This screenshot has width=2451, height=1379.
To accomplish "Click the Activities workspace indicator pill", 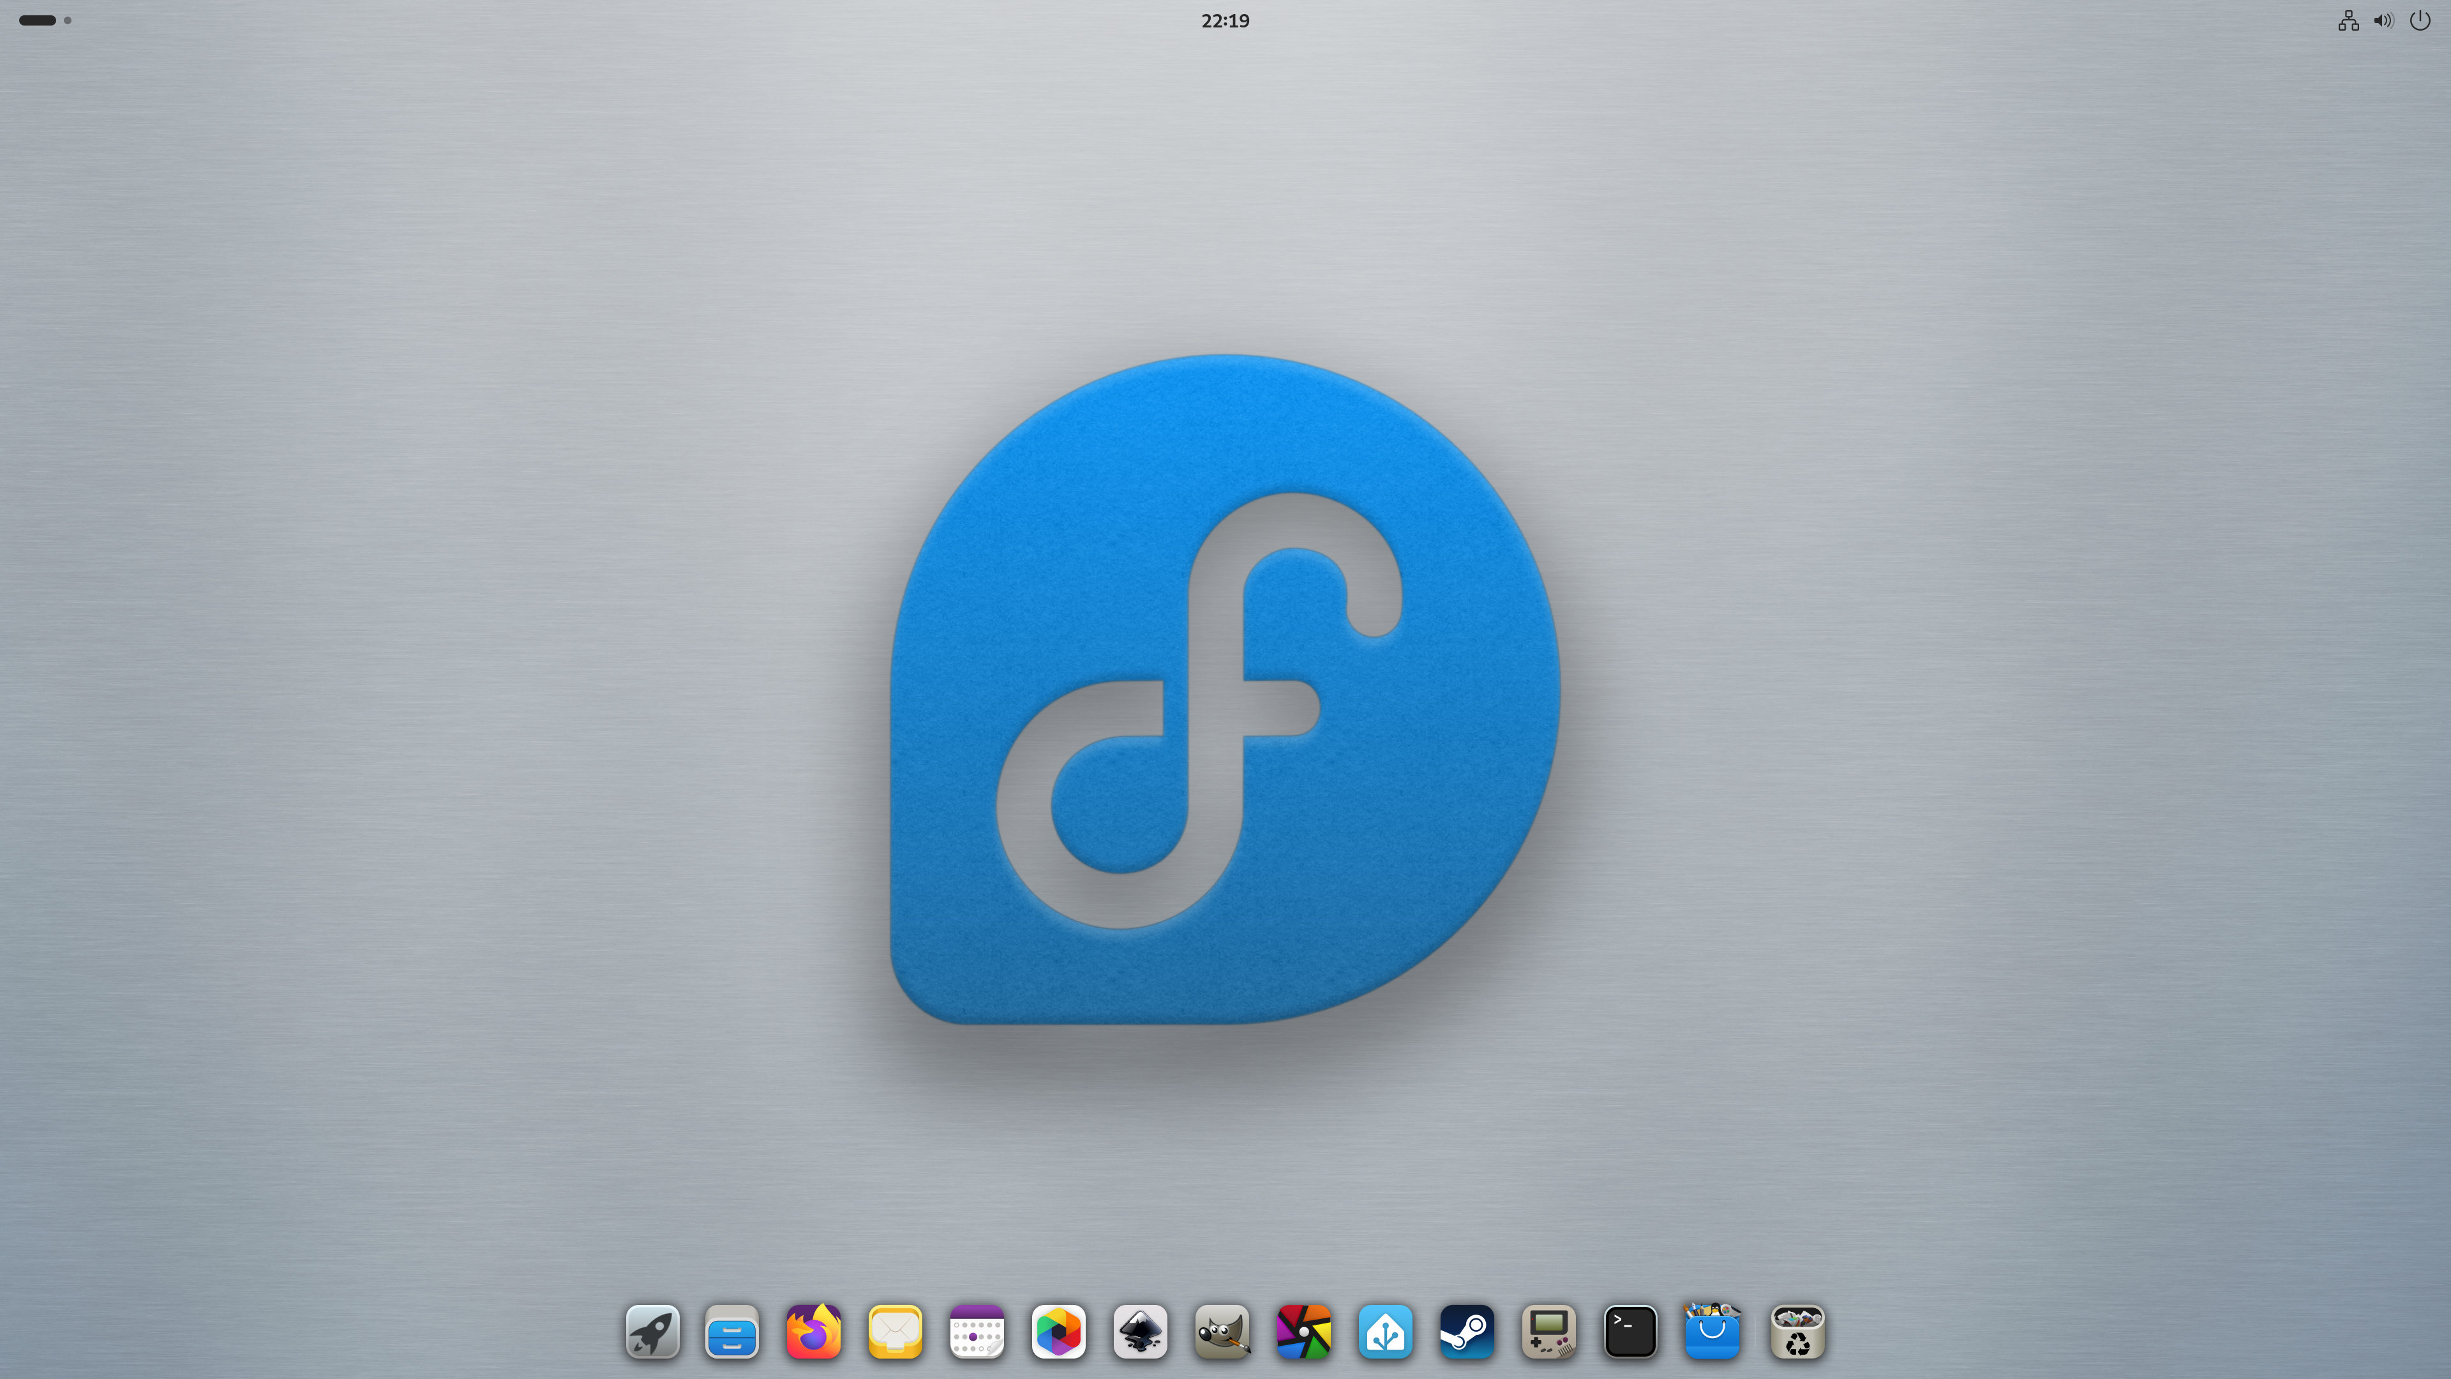I will (38, 20).
